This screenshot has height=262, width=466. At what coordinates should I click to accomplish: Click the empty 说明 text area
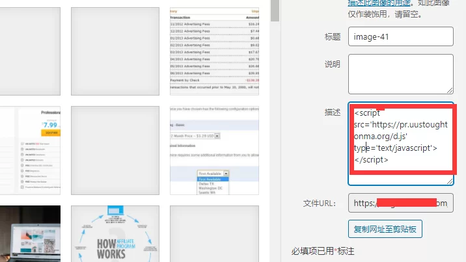pos(401,74)
